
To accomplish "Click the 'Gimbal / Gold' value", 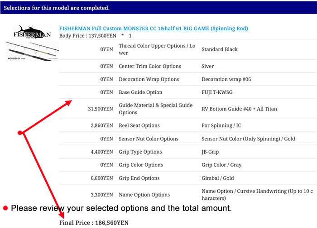I will (x=217, y=178).
